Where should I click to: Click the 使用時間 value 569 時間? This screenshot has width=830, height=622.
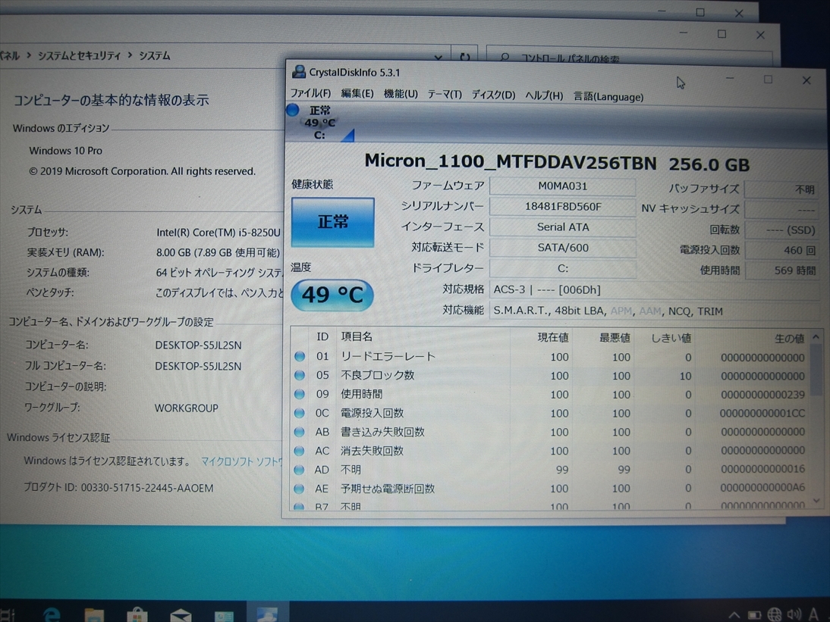pos(782,270)
